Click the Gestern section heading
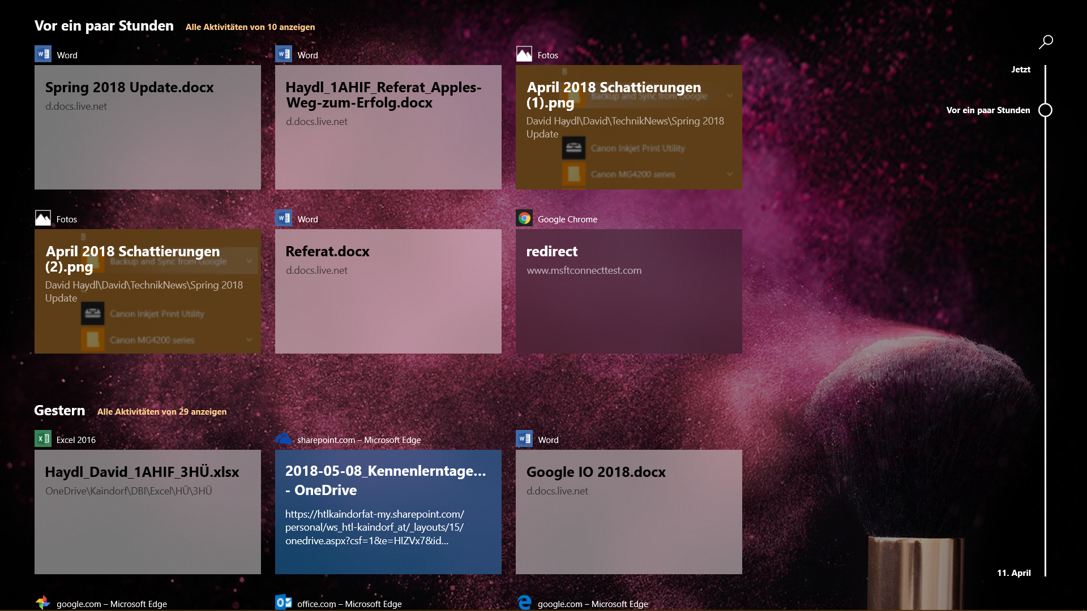 pyautogui.click(x=59, y=411)
